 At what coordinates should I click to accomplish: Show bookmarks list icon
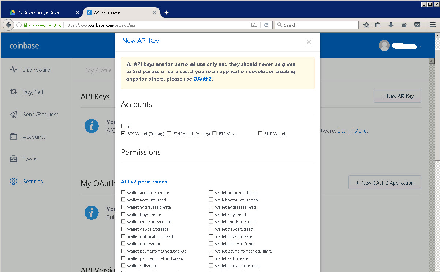[378, 25]
